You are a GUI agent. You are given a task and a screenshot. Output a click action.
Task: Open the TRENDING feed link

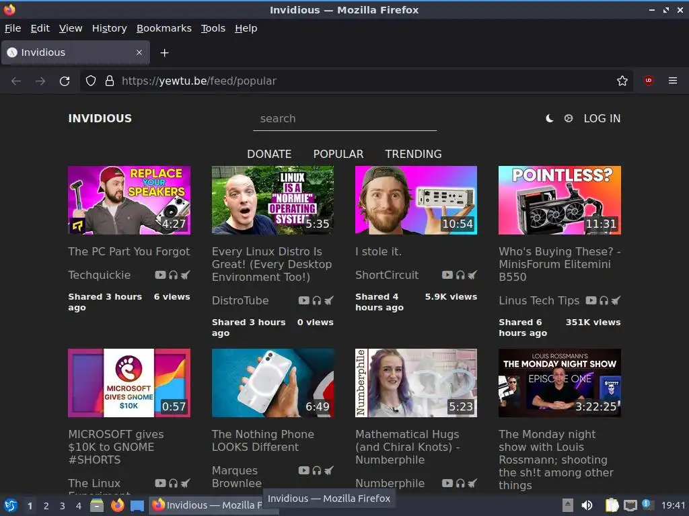pyautogui.click(x=414, y=154)
